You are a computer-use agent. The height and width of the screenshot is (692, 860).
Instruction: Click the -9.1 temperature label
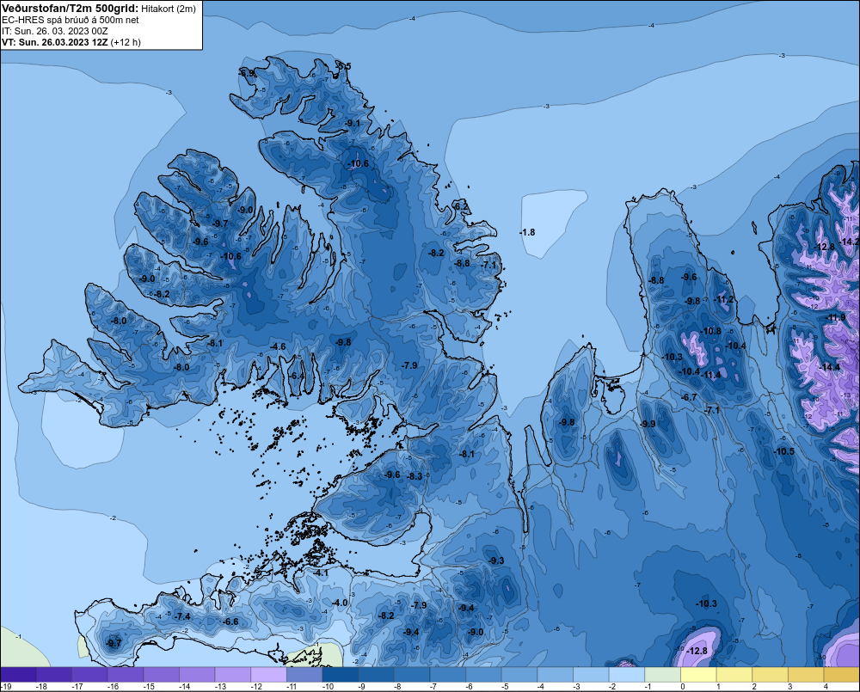(352, 124)
